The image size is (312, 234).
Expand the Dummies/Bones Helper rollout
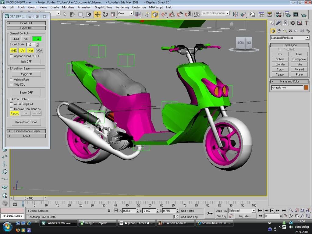(26, 131)
